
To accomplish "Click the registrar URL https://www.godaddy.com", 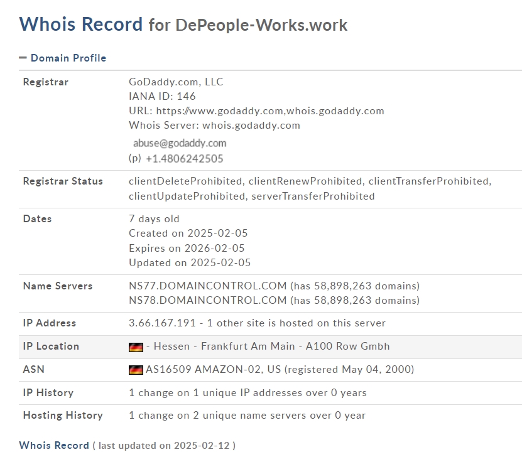I will (x=220, y=110).
